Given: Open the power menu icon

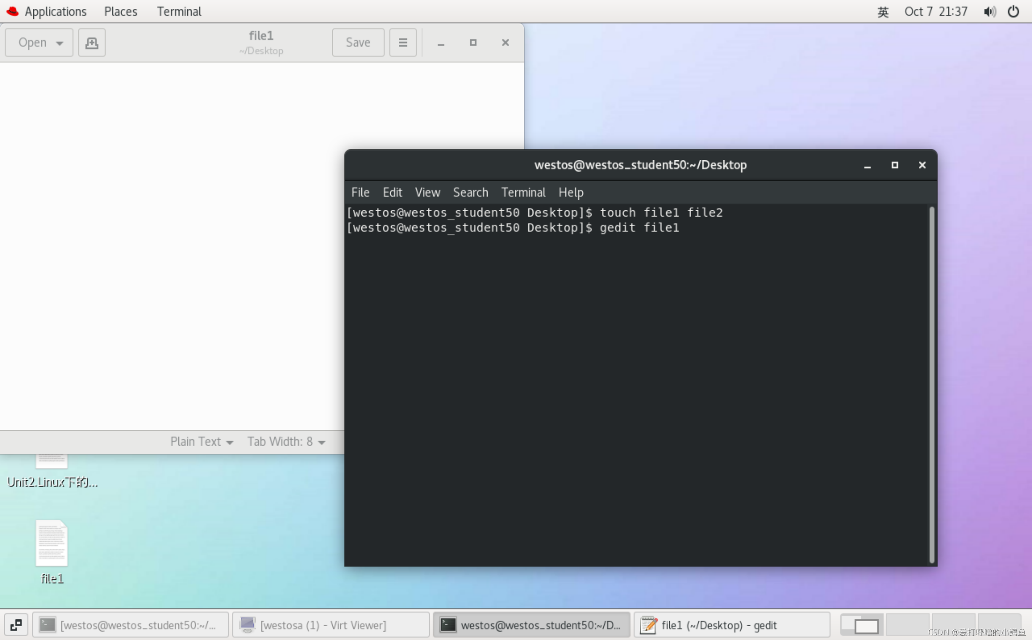Looking at the screenshot, I should point(1013,11).
